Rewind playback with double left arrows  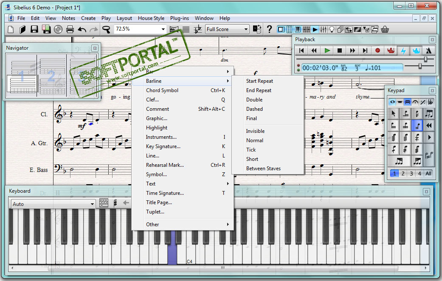314,51
